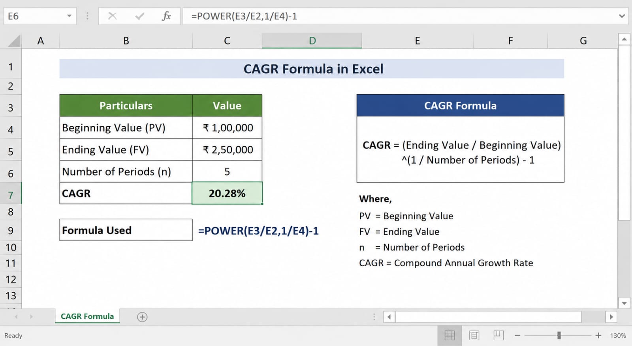
Task: Click 'CAGR = Compound Annual Growth Rate' text
Action: tap(446, 263)
